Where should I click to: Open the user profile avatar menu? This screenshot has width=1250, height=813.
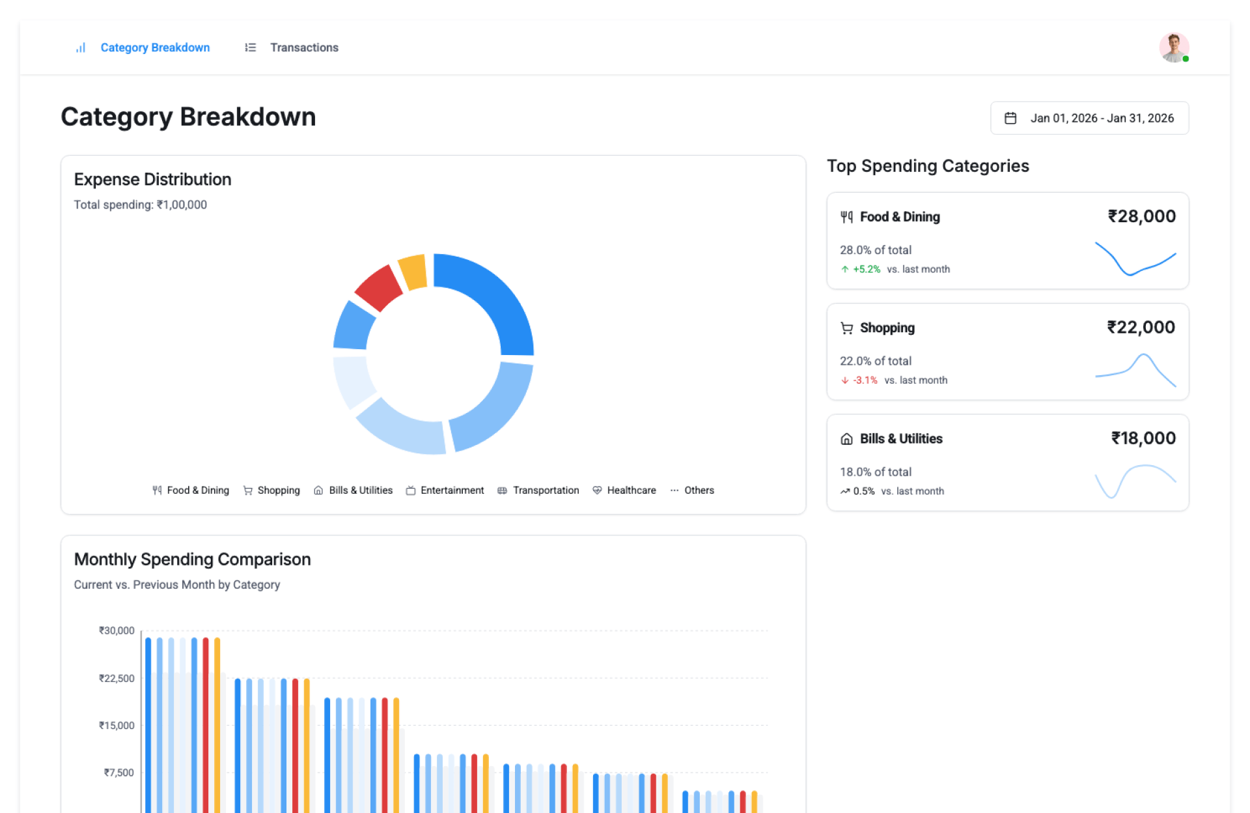1173,48
